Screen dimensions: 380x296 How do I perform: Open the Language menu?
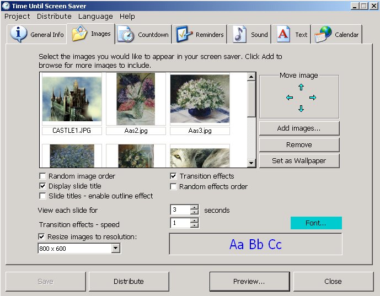click(95, 17)
